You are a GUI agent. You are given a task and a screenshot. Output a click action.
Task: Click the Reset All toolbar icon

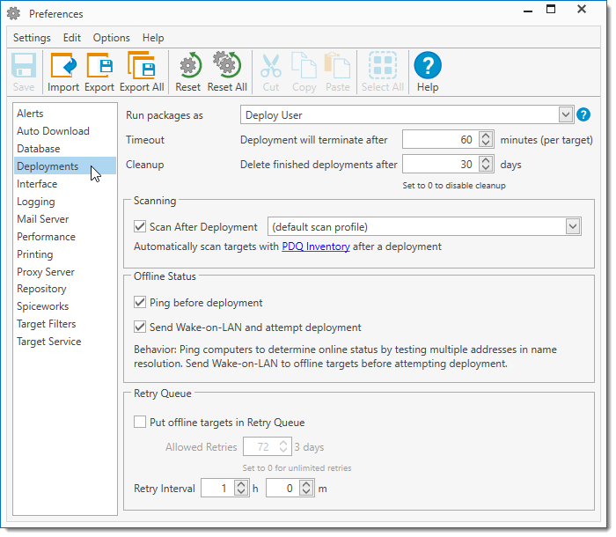(227, 67)
